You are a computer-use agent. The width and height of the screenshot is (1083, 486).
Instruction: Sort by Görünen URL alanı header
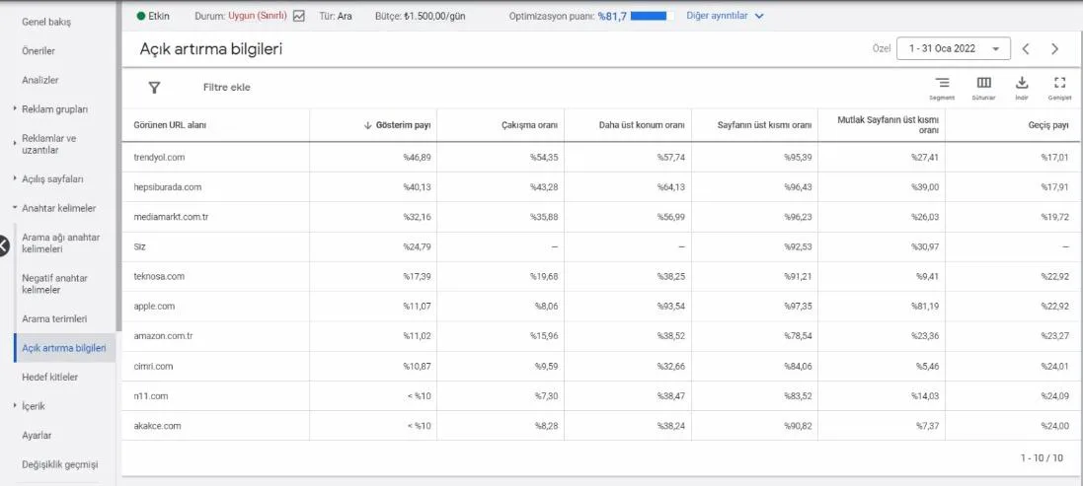[169, 125]
